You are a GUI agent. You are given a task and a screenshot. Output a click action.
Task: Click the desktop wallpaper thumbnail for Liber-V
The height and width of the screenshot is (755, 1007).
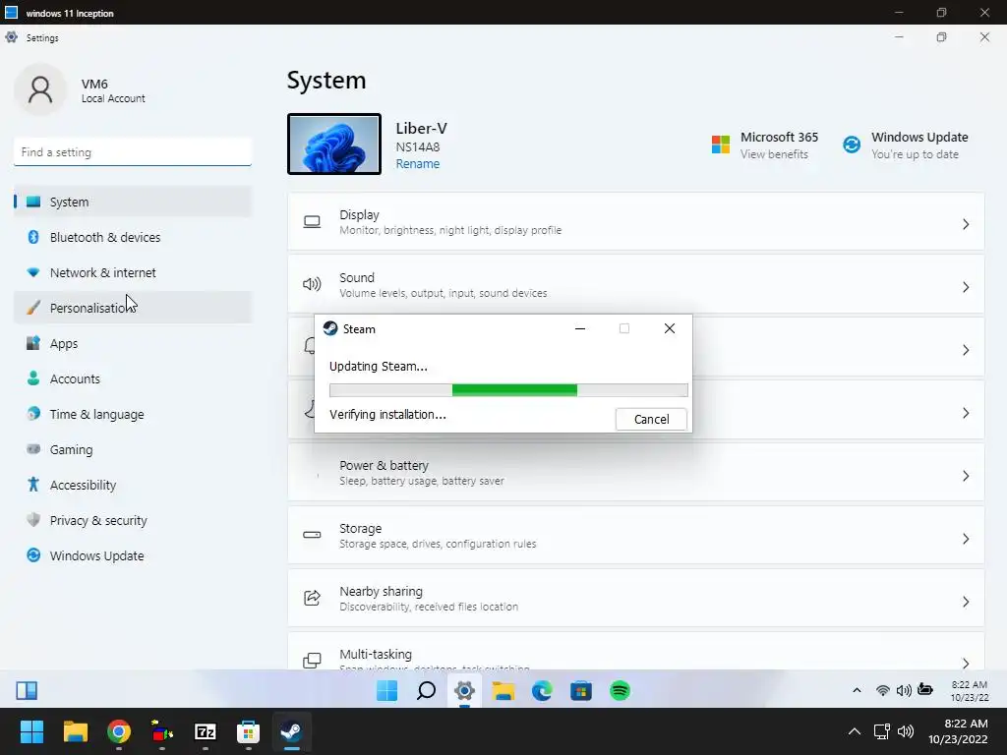334,144
